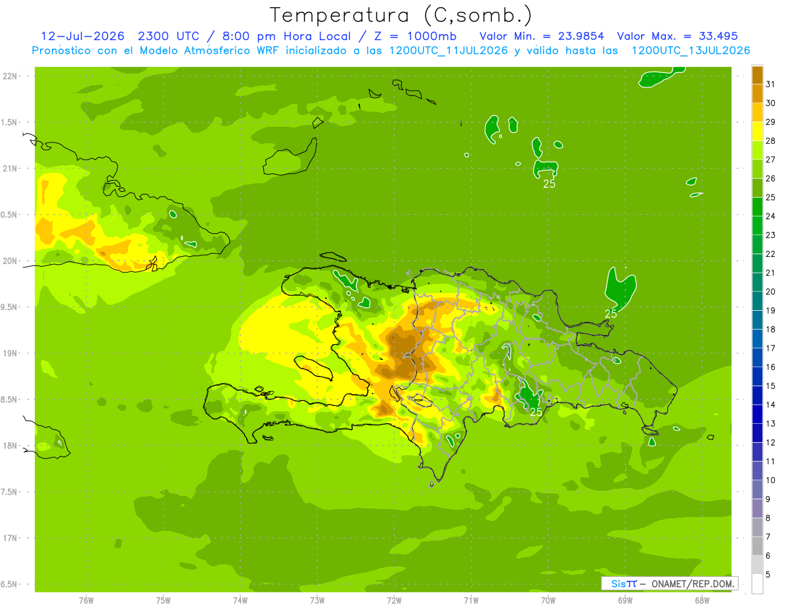
Task: Select the gray swatch between 6 and 7
Action: [x=757, y=547]
